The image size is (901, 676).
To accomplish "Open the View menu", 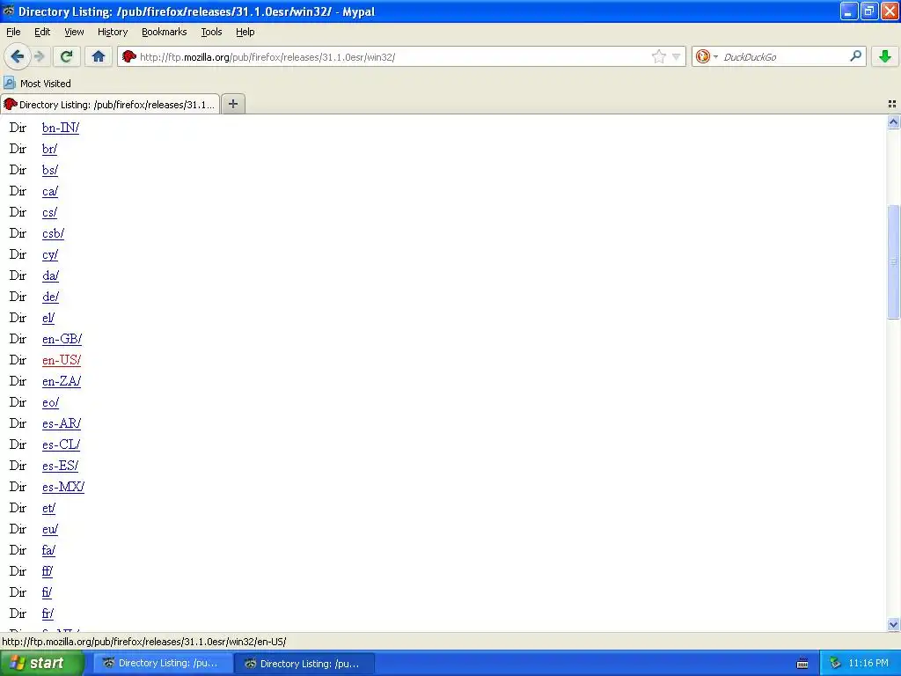I will 74,32.
